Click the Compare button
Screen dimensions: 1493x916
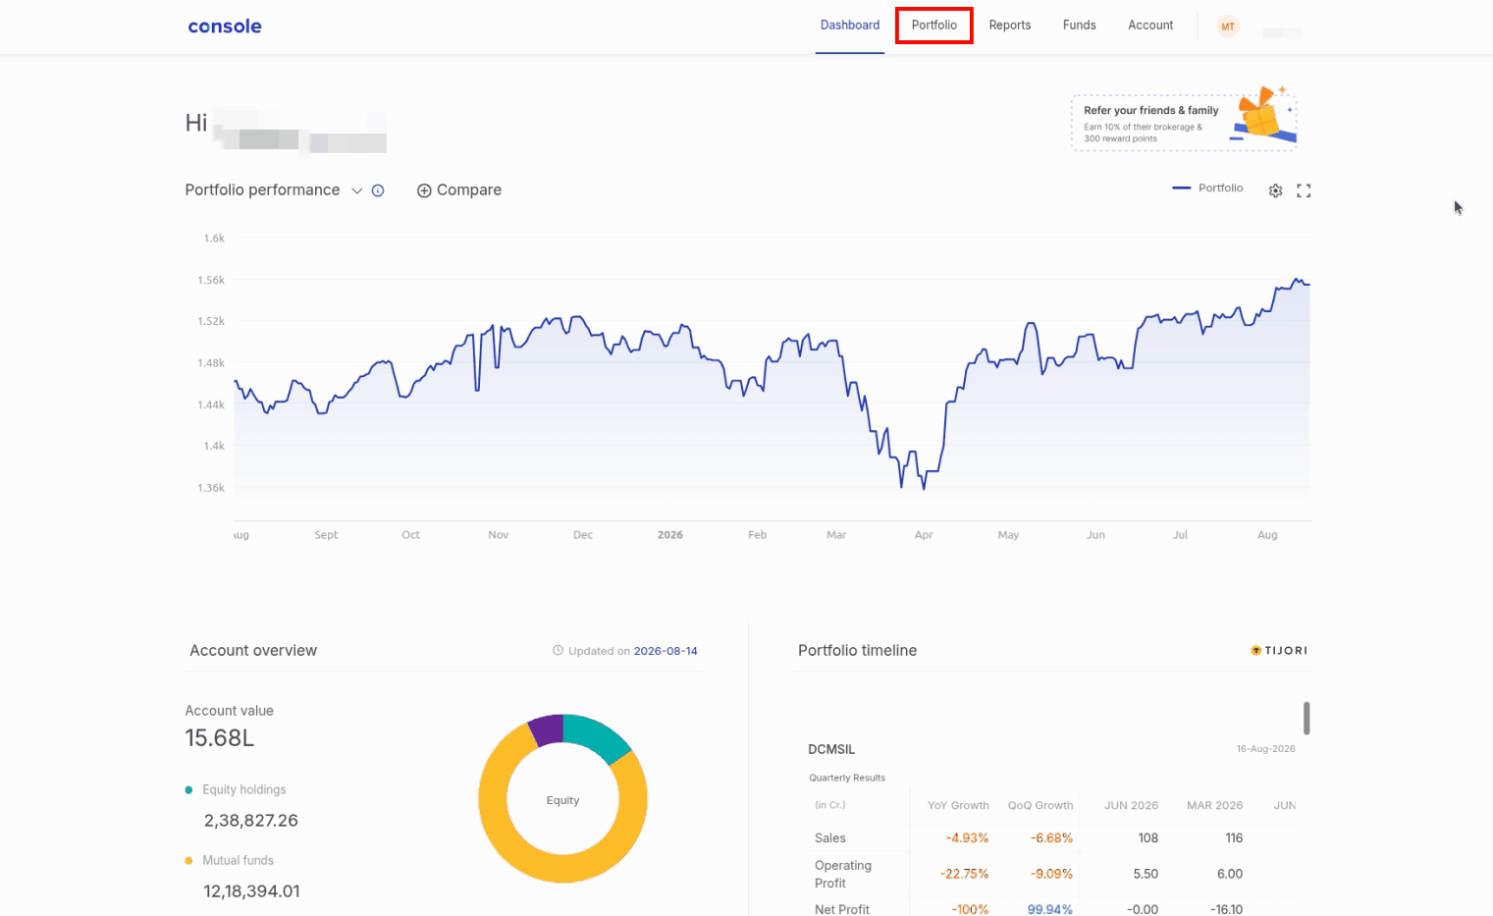click(459, 190)
